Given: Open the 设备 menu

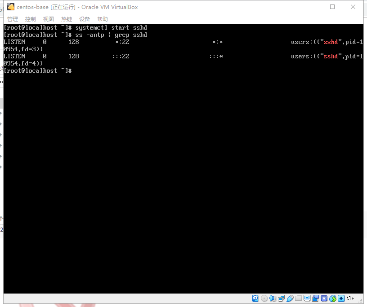Looking at the screenshot, I should (85, 19).
